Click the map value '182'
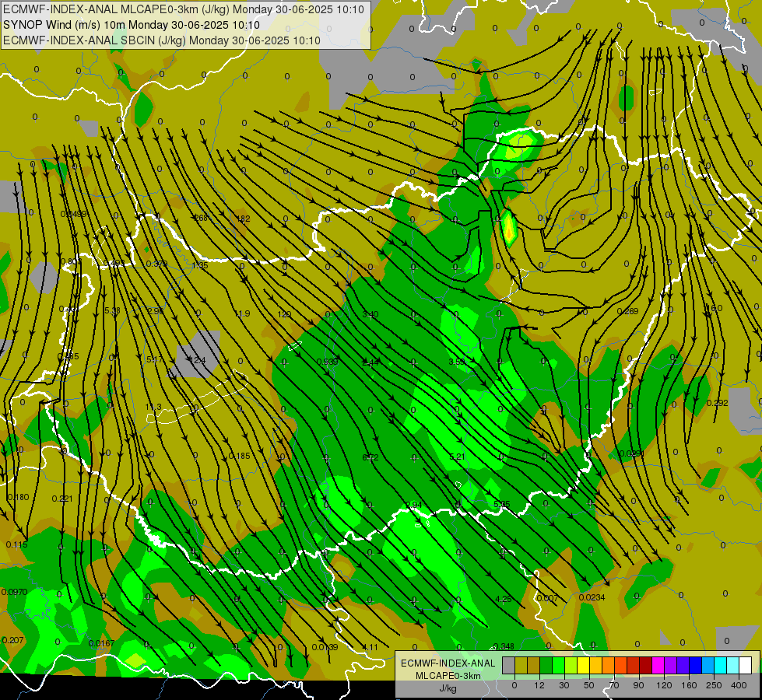The image size is (762, 700). tap(243, 219)
